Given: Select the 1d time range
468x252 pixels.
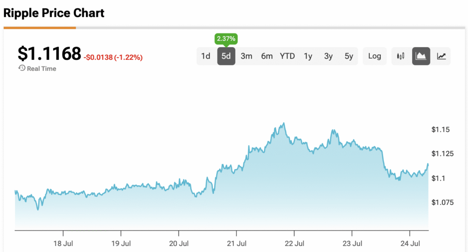Looking at the screenshot, I should [x=206, y=56].
